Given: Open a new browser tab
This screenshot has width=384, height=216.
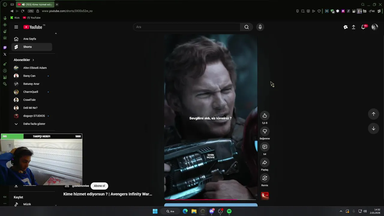Looking at the screenshot, I should pyautogui.click(x=57, y=4).
